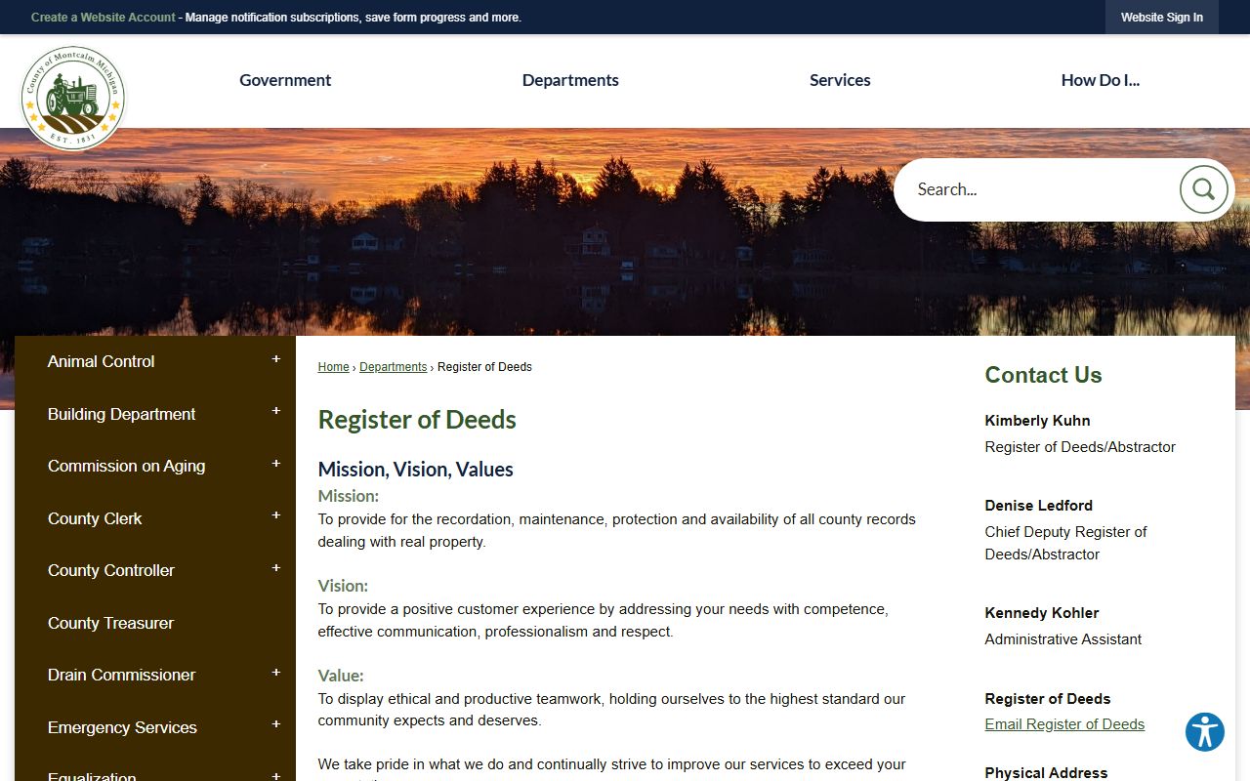Screen dimensions: 1250x781
Task: Expand the Commission on Aging submenu
Action: [x=276, y=465]
